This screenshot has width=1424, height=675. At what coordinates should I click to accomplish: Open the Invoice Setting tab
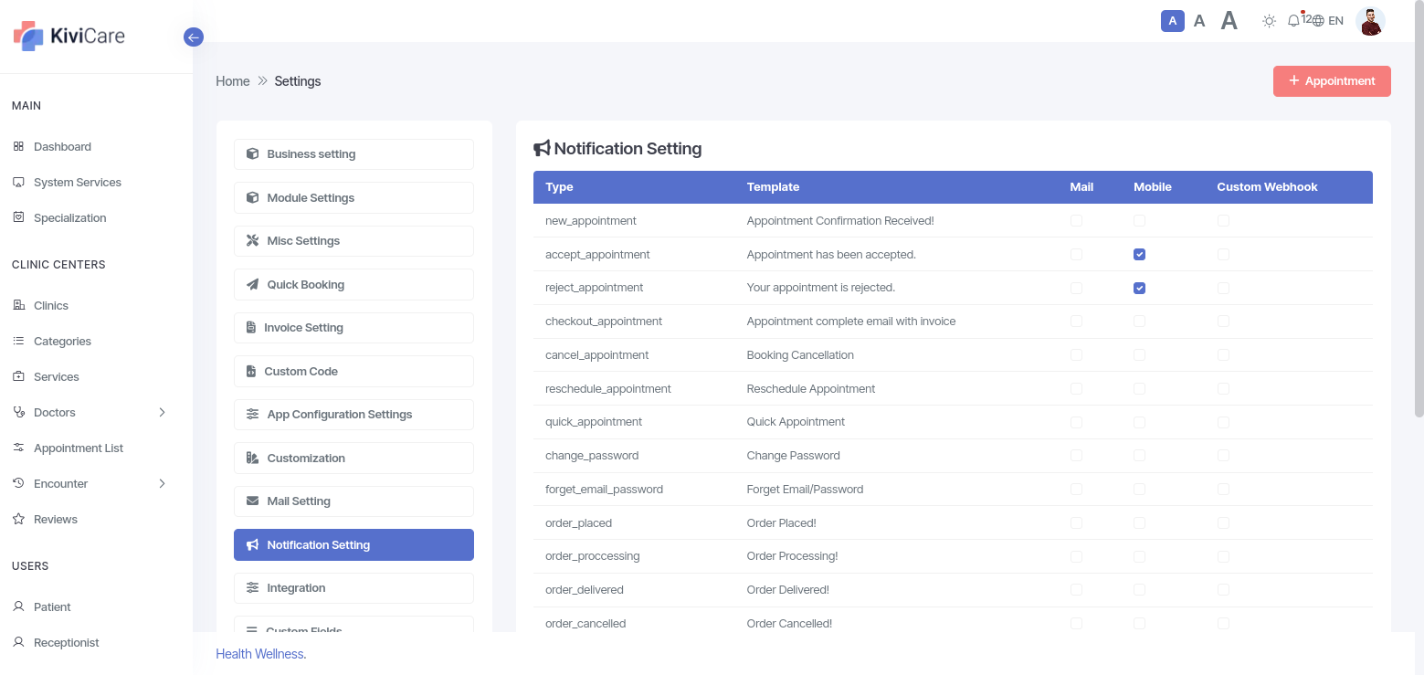[x=353, y=328]
